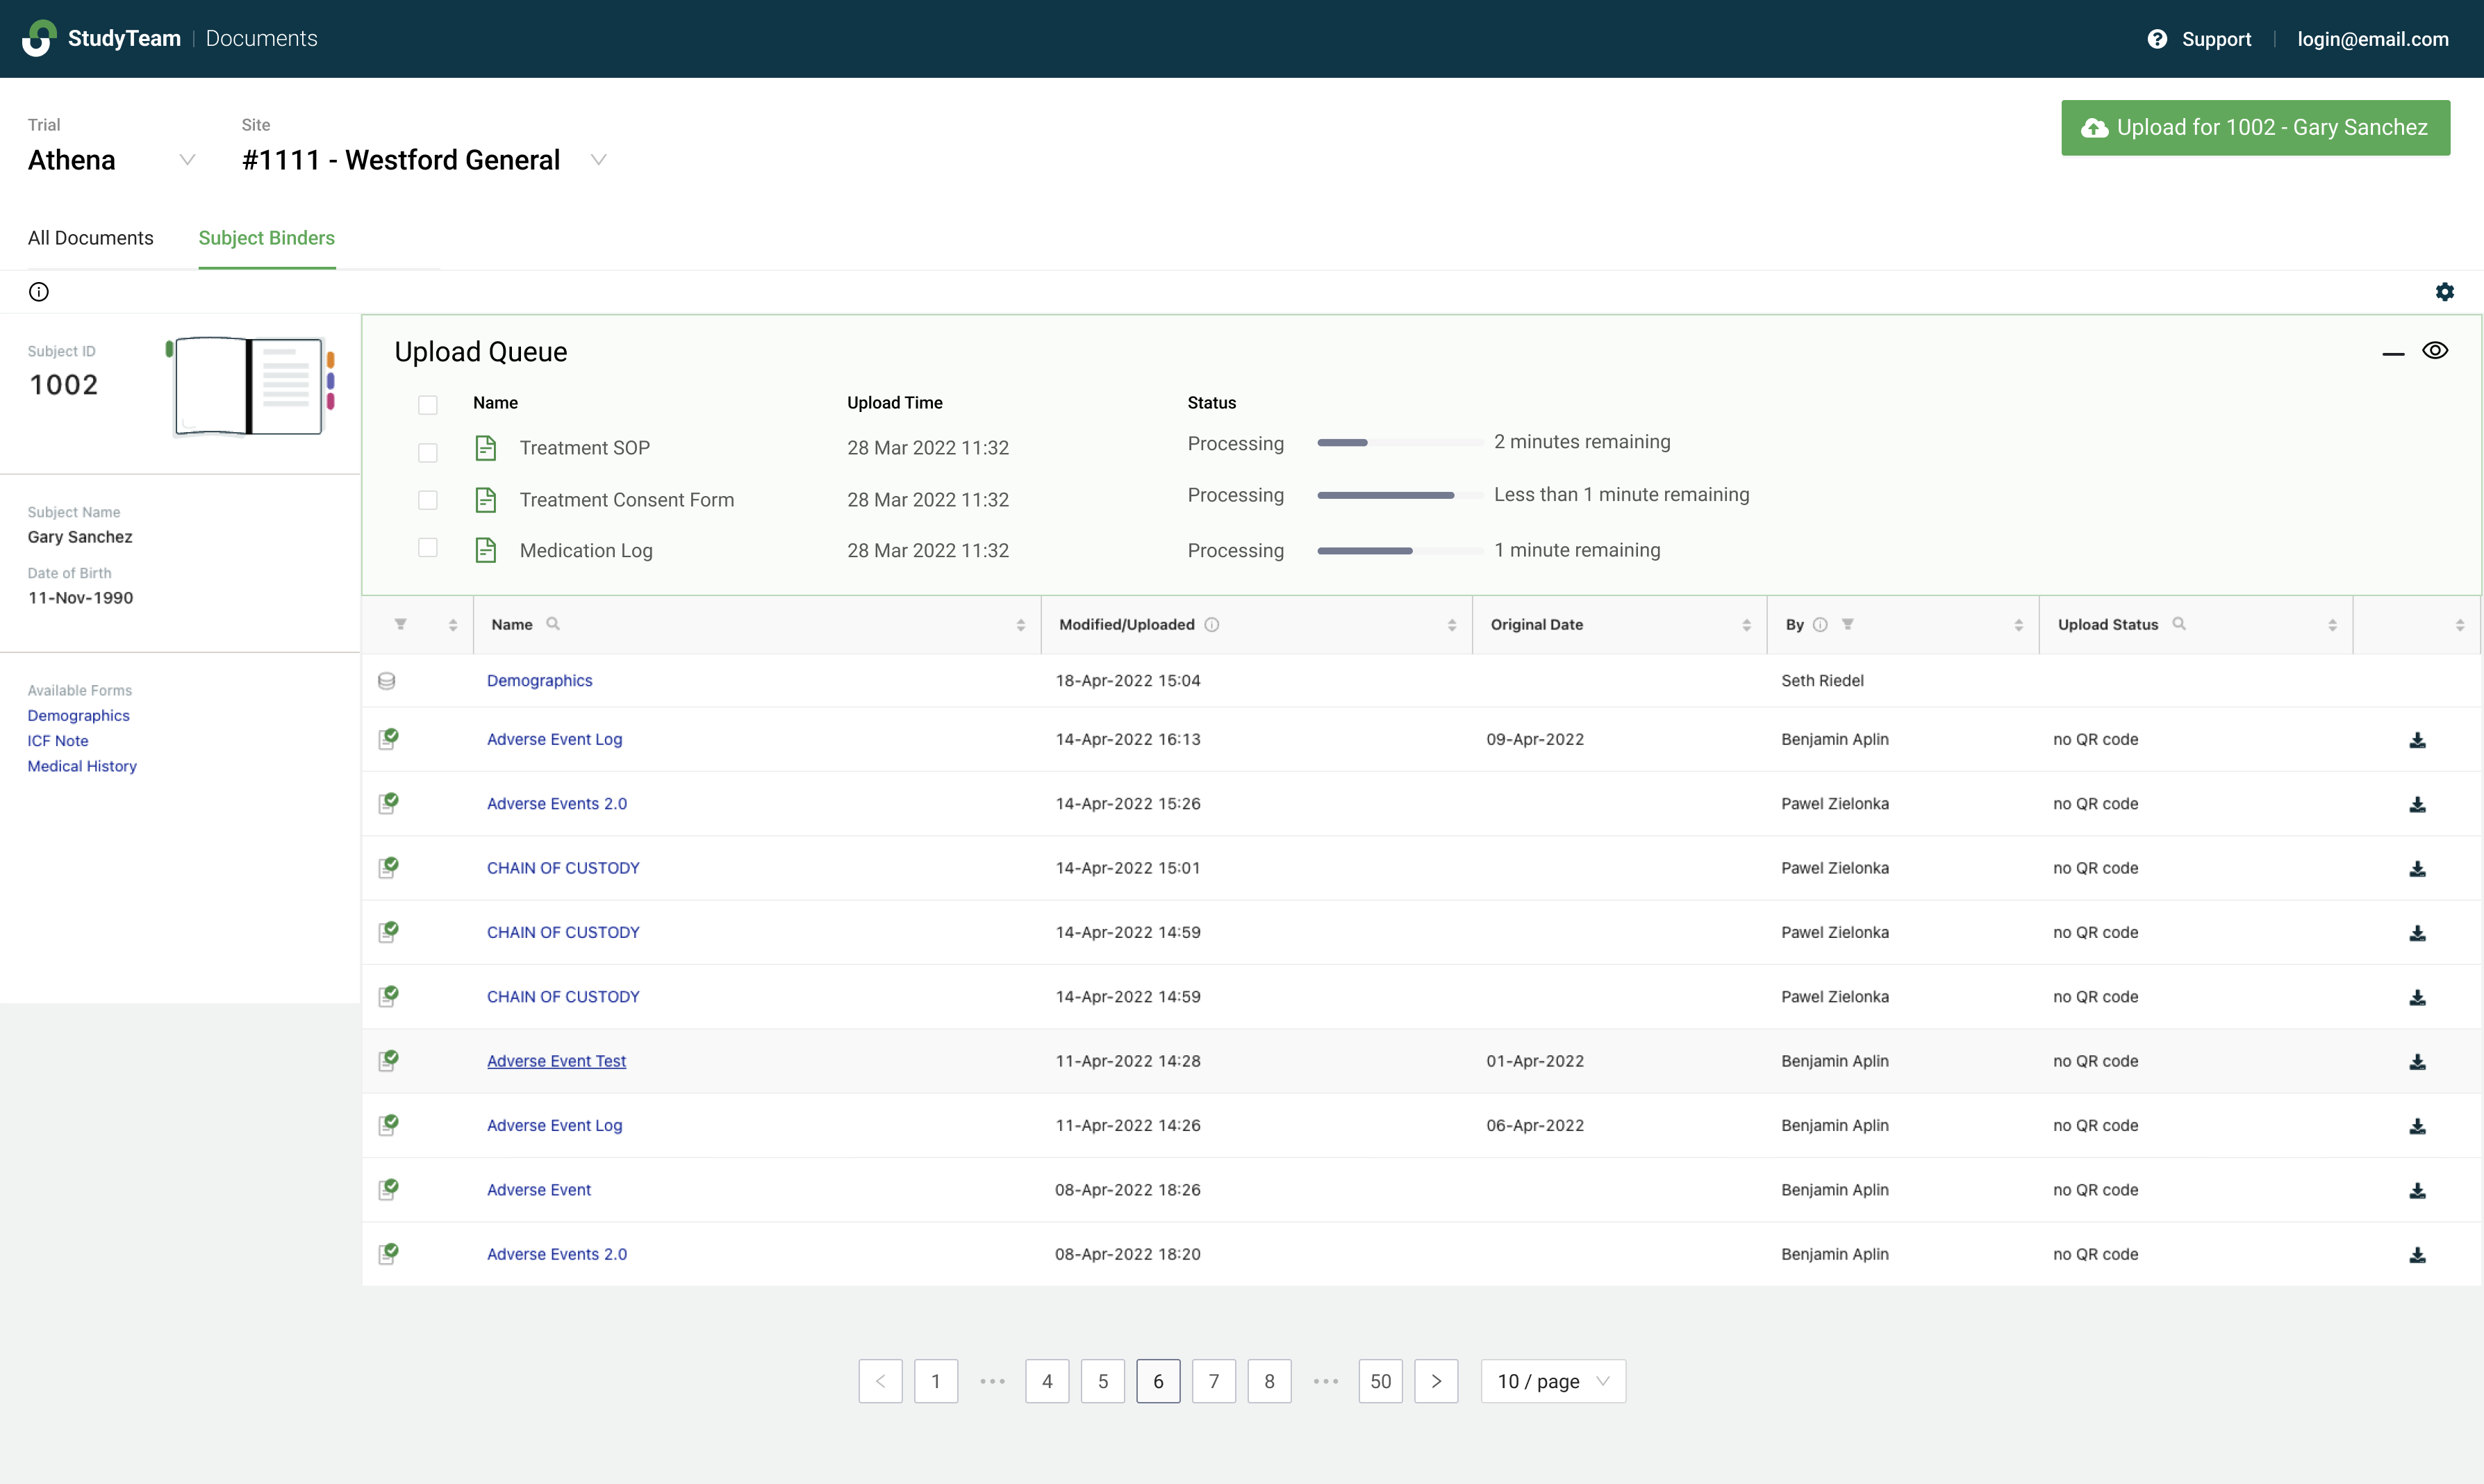
Task: Click the settings gear icon
Action: pyautogui.click(x=2444, y=292)
